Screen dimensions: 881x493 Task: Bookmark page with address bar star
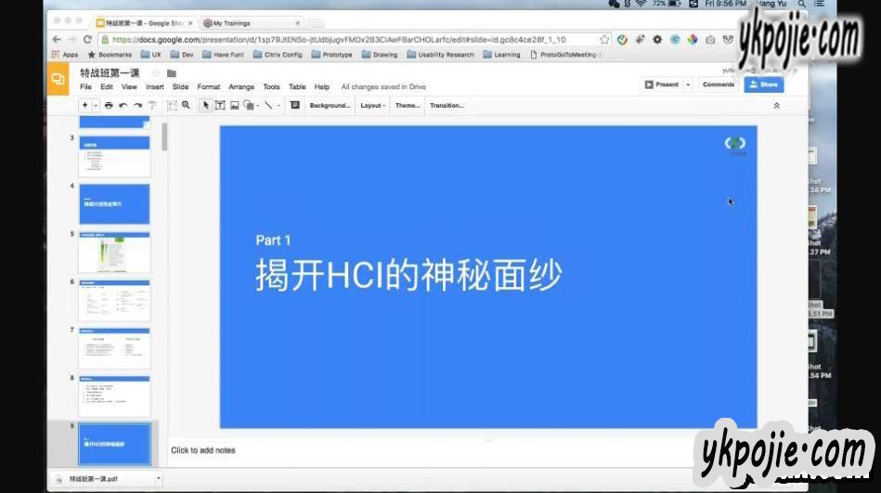pyautogui.click(x=604, y=40)
